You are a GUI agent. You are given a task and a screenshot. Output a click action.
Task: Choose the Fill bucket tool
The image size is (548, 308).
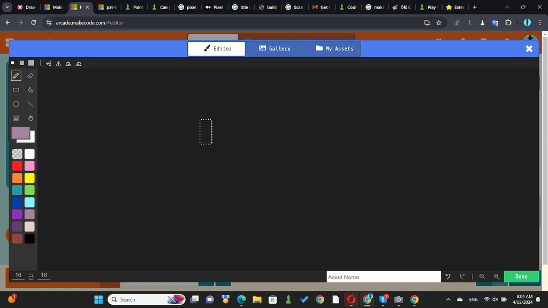pos(30,90)
